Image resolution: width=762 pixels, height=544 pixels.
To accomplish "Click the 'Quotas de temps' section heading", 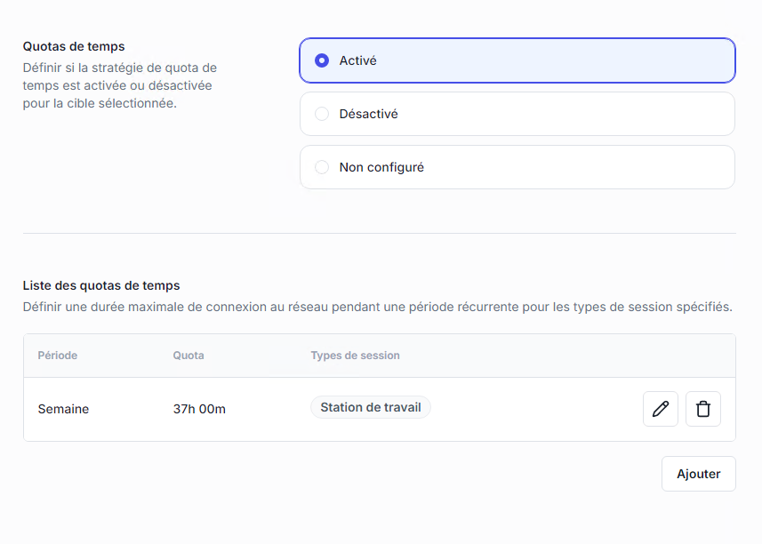I will pos(74,46).
